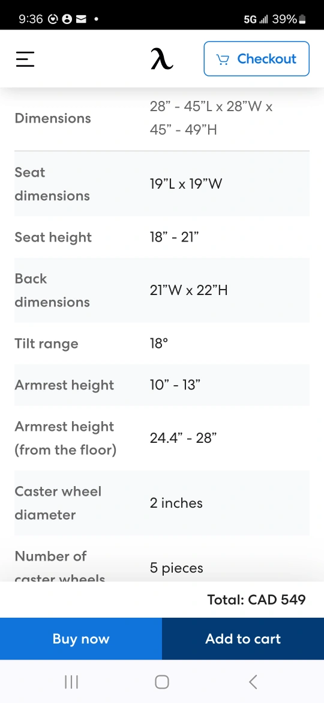324x703 pixels.
Task: Tap the lambda logo icon
Action: point(161,59)
